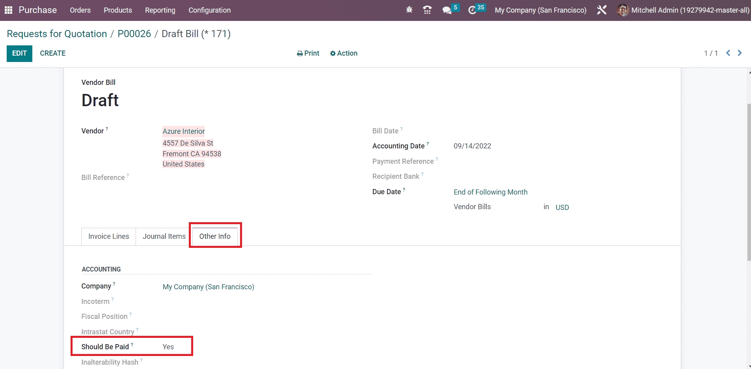Screen dimensions: 751x369
Task: Click the bug debug icon
Action: click(409, 10)
